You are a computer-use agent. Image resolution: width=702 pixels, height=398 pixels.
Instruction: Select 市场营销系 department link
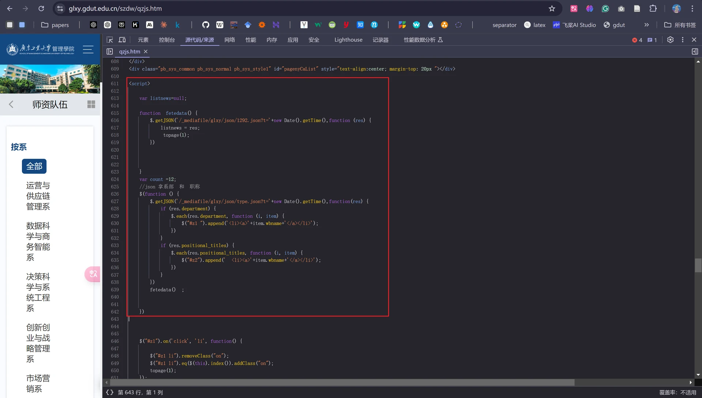point(38,383)
